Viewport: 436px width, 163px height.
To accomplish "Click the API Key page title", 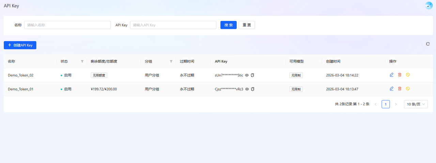I will [11, 6].
